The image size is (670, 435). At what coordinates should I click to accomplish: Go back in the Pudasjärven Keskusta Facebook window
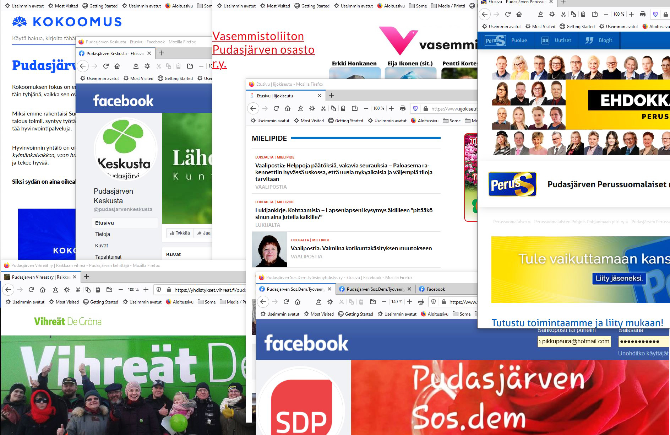tap(83, 66)
